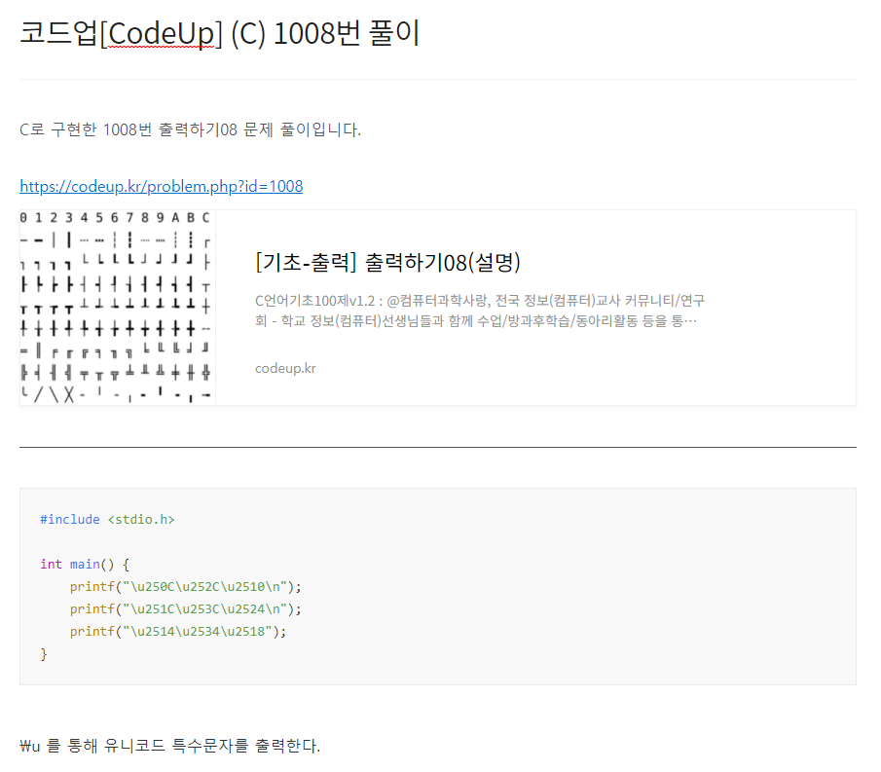Open the 출력하기08(설명) link card title

pos(387,263)
